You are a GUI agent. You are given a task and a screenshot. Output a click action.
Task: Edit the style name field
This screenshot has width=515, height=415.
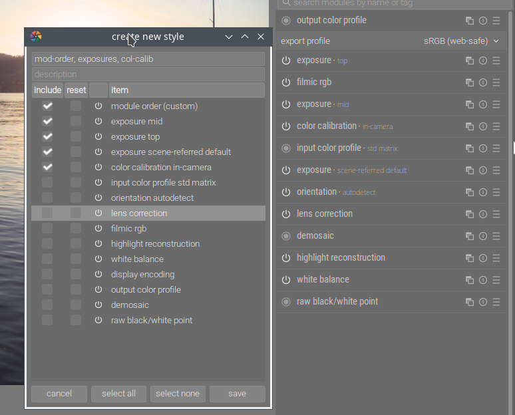(x=148, y=59)
